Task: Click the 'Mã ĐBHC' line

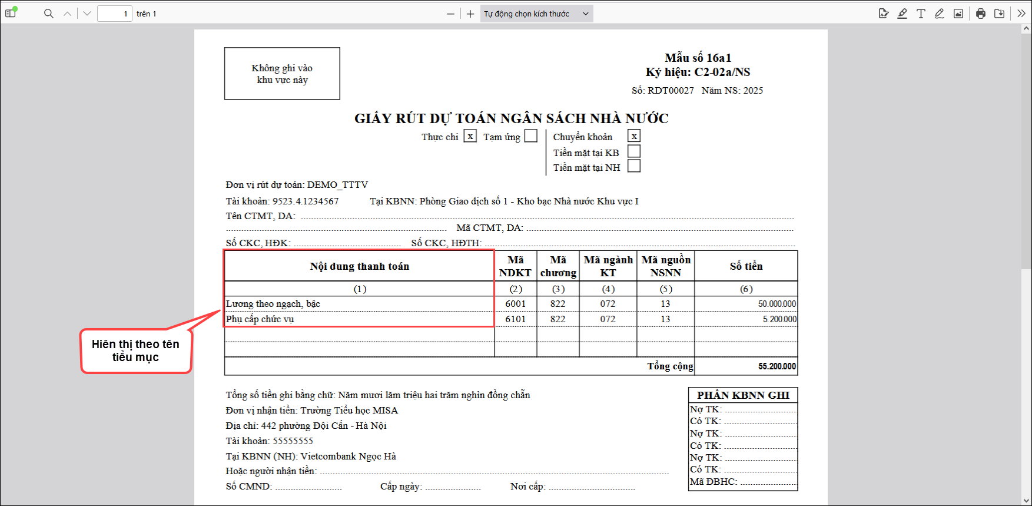Action: [743, 481]
